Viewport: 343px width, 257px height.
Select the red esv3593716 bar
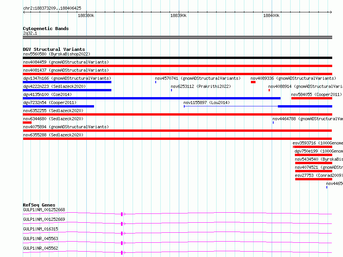coord(313,147)
